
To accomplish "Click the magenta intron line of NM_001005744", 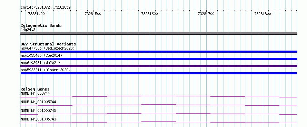I will point(159,105).
